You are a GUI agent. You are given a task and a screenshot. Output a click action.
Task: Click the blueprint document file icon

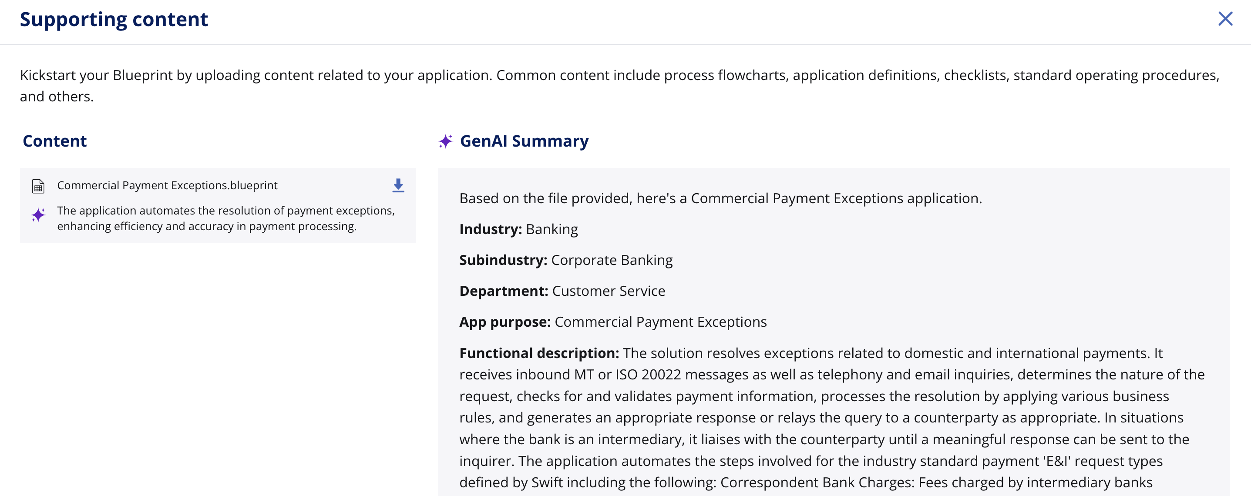point(38,186)
